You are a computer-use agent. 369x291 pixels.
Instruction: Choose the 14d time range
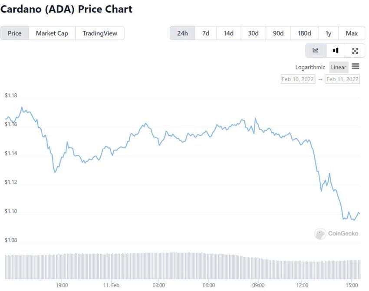click(228, 33)
